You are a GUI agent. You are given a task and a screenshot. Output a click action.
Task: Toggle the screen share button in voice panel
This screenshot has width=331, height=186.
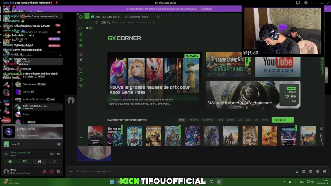coord(25,161)
